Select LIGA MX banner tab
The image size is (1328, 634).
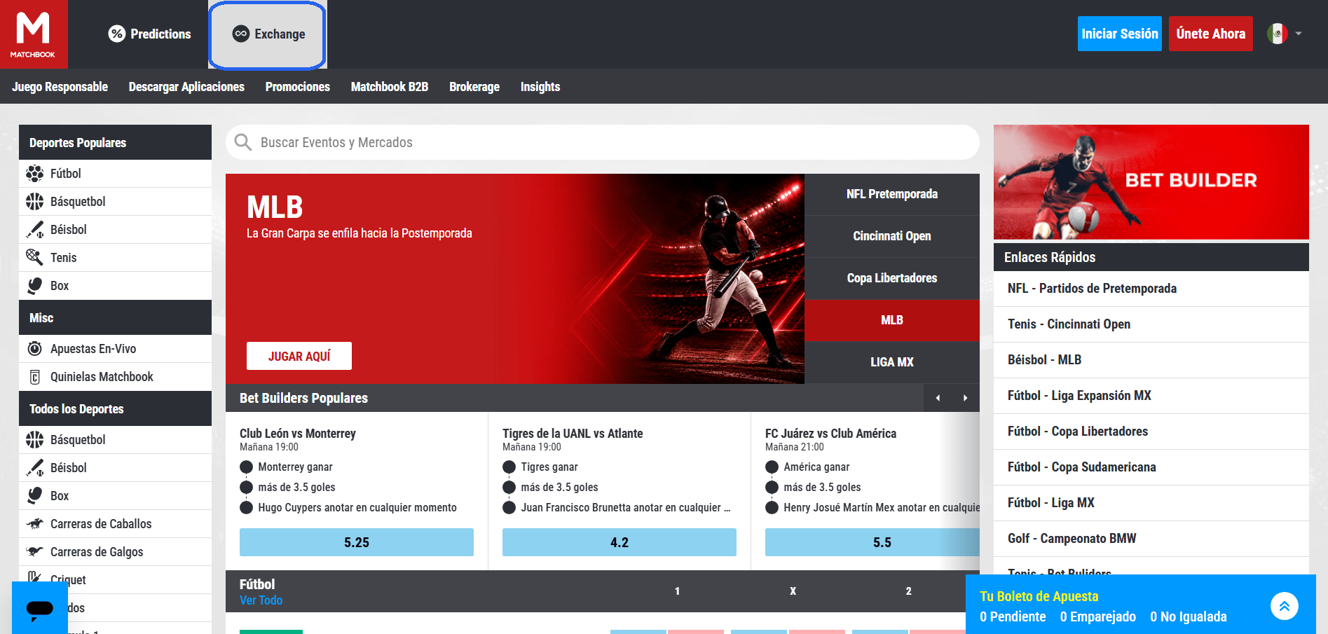[x=891, y=362]
